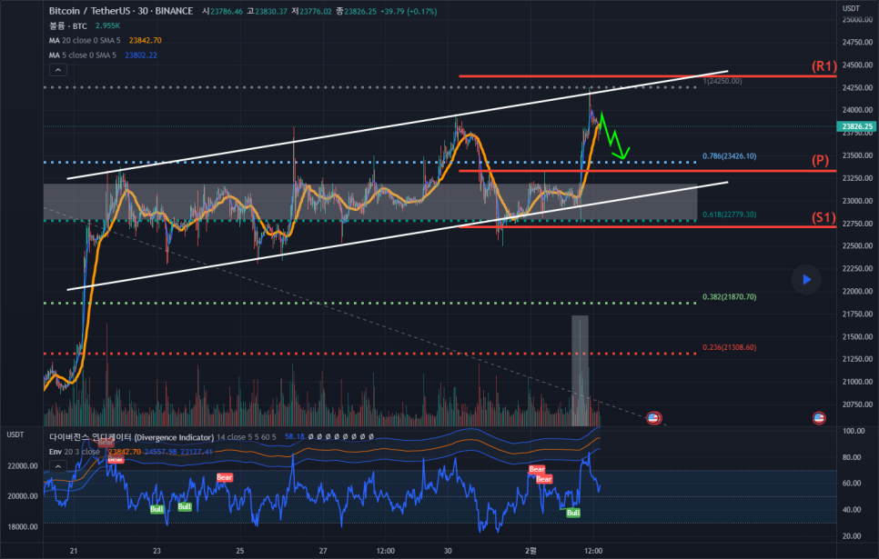Click the current price tag 23826.25

857,126
